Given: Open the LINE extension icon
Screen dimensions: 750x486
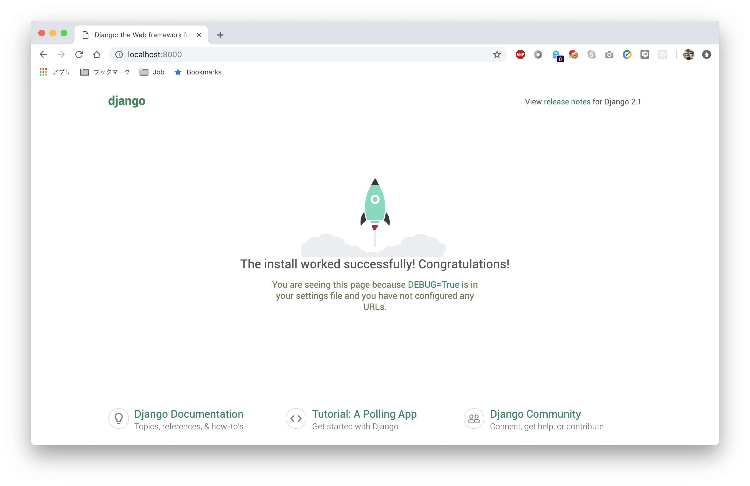Looking at the screenshot, I should point(645,54).
